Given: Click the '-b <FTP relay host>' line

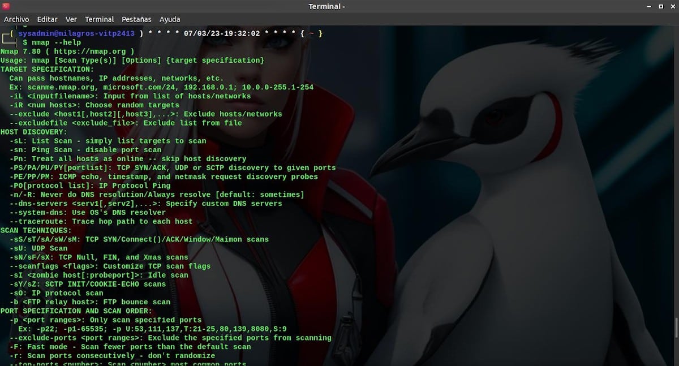Looking at the screenshot, I should coord(90,302).
